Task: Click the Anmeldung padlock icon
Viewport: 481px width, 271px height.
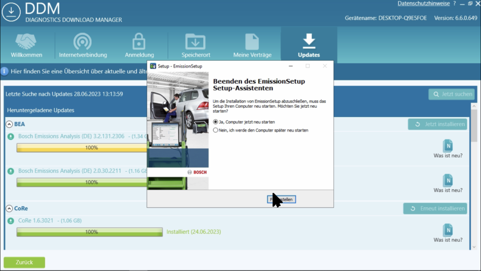Action: [139, 42]
